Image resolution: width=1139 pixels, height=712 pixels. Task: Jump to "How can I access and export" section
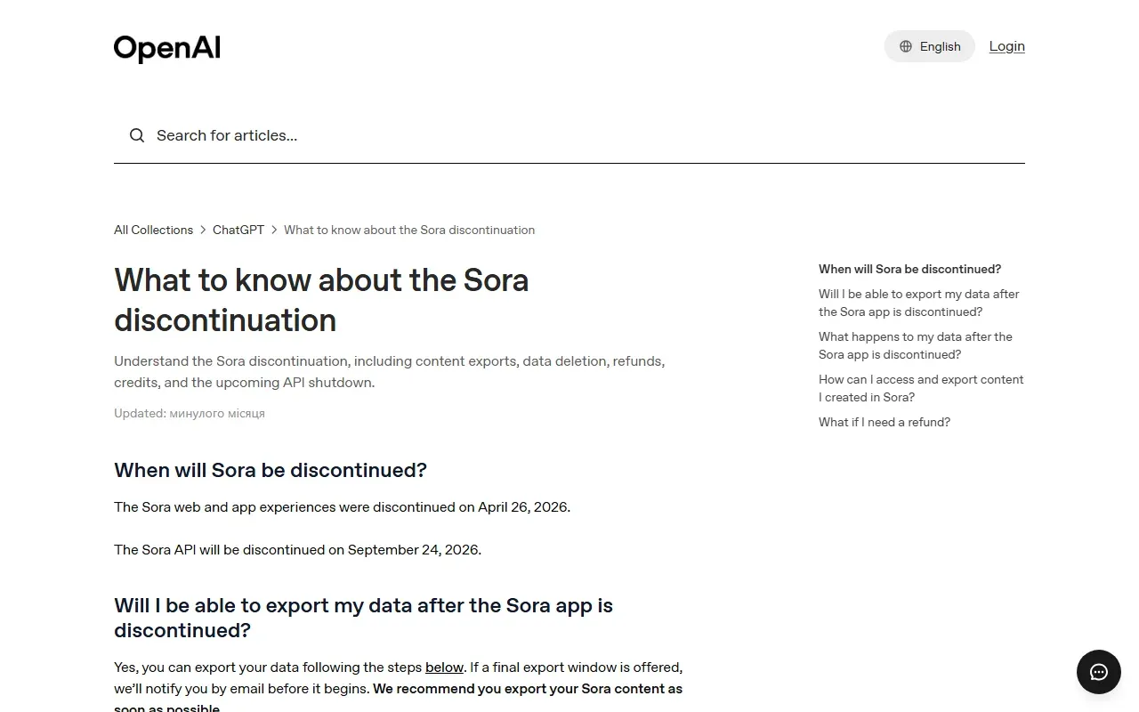(921, 388)
